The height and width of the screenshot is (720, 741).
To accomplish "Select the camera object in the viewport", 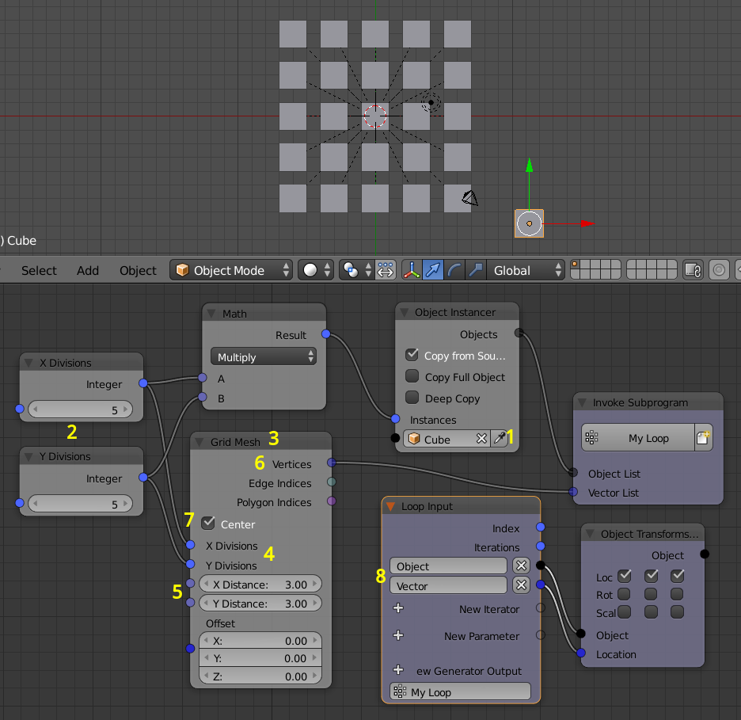I will pos(469,198).
